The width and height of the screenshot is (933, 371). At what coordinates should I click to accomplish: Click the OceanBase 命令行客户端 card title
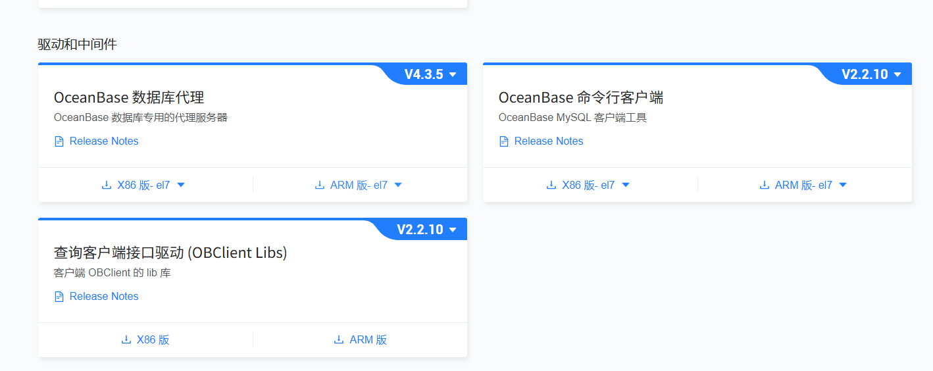(x=580, y=97)
